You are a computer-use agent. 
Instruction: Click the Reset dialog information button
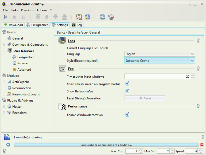[x=145, y=98]
